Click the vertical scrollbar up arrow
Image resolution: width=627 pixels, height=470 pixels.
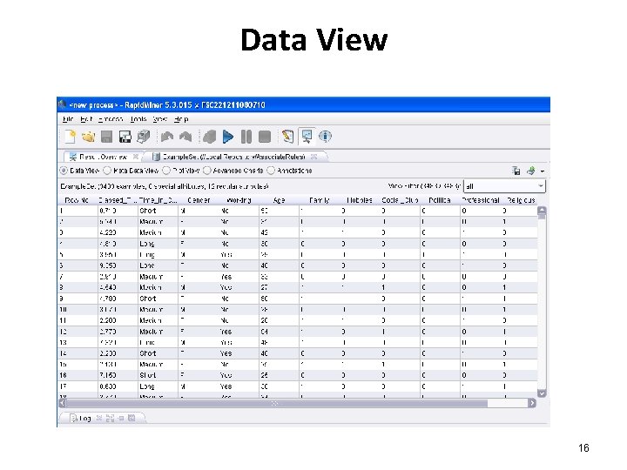click(542, 211)
